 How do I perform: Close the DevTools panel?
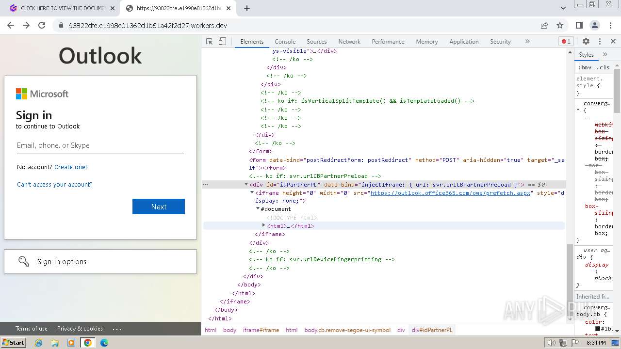tap(613, 42)
